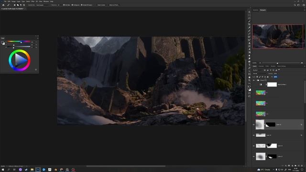Toggle eye of layer with white mask
This screenshot has width=306, height=172.
pyautogui.click(x=254, y=146)
